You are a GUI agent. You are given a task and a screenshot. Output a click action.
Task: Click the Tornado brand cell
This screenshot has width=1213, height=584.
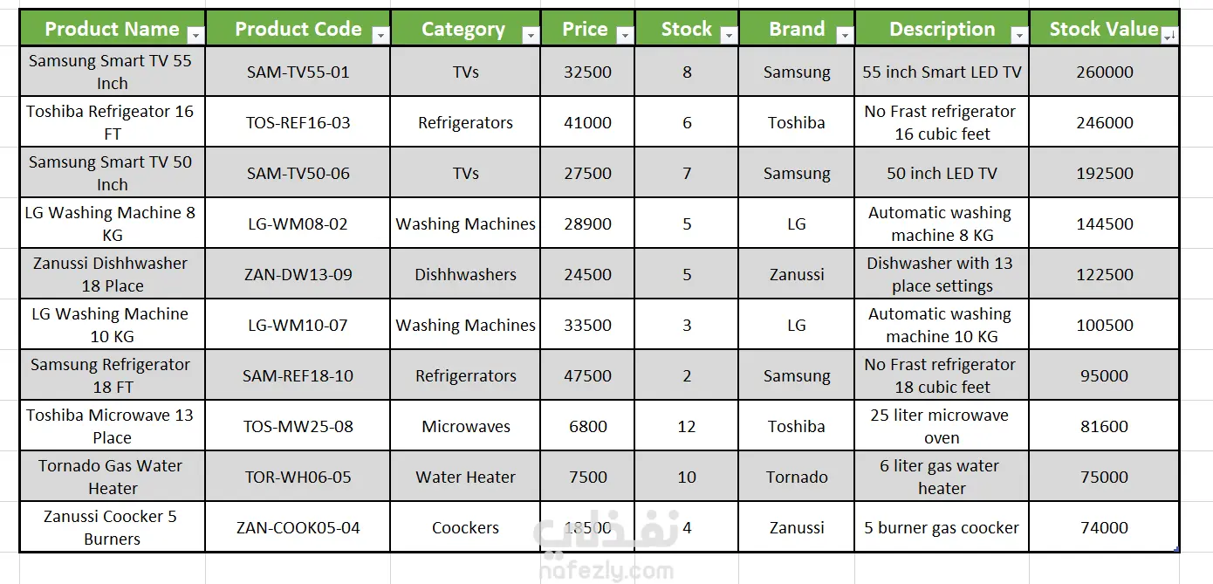[797, 477]
